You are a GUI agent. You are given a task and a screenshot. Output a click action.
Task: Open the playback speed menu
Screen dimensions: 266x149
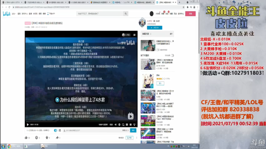(x=111, y=125)
